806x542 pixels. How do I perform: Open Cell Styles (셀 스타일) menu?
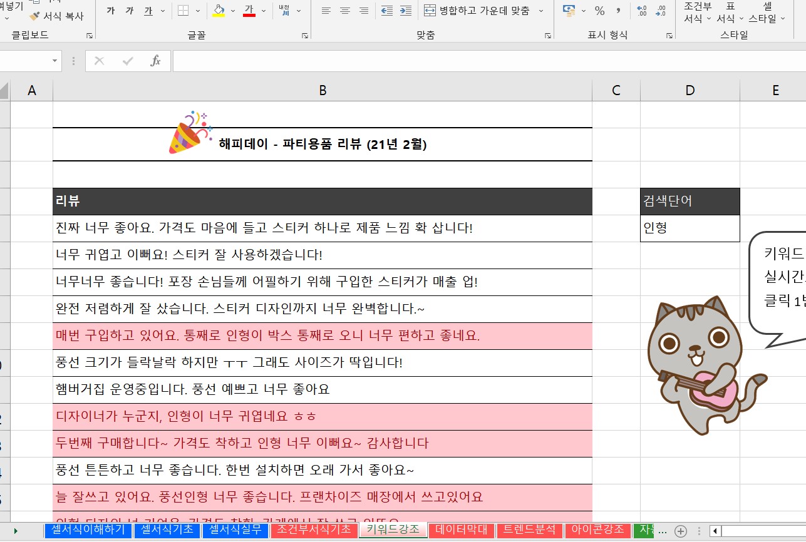pyautogui.click(x=767, y=13)
